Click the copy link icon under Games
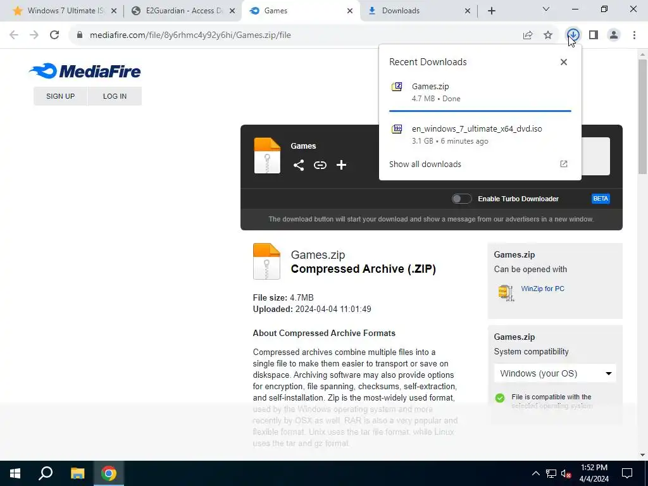 click(x=320, y=165)
